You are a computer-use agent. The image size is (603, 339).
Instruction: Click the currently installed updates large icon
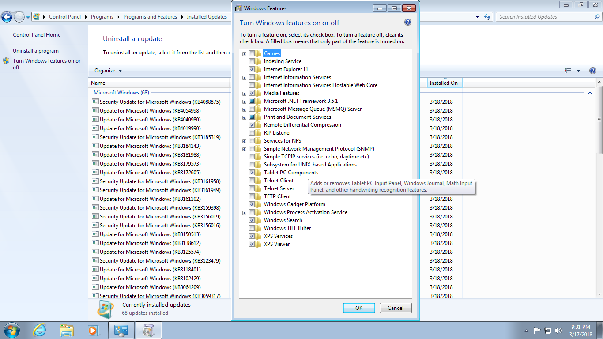click(106, 309)
